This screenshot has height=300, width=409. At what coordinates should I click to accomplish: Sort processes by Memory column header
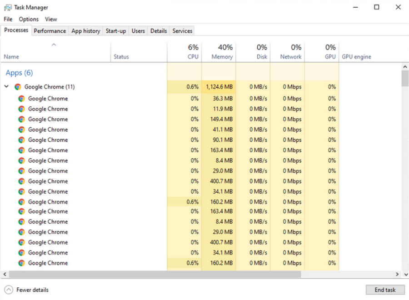pos(219,52)
